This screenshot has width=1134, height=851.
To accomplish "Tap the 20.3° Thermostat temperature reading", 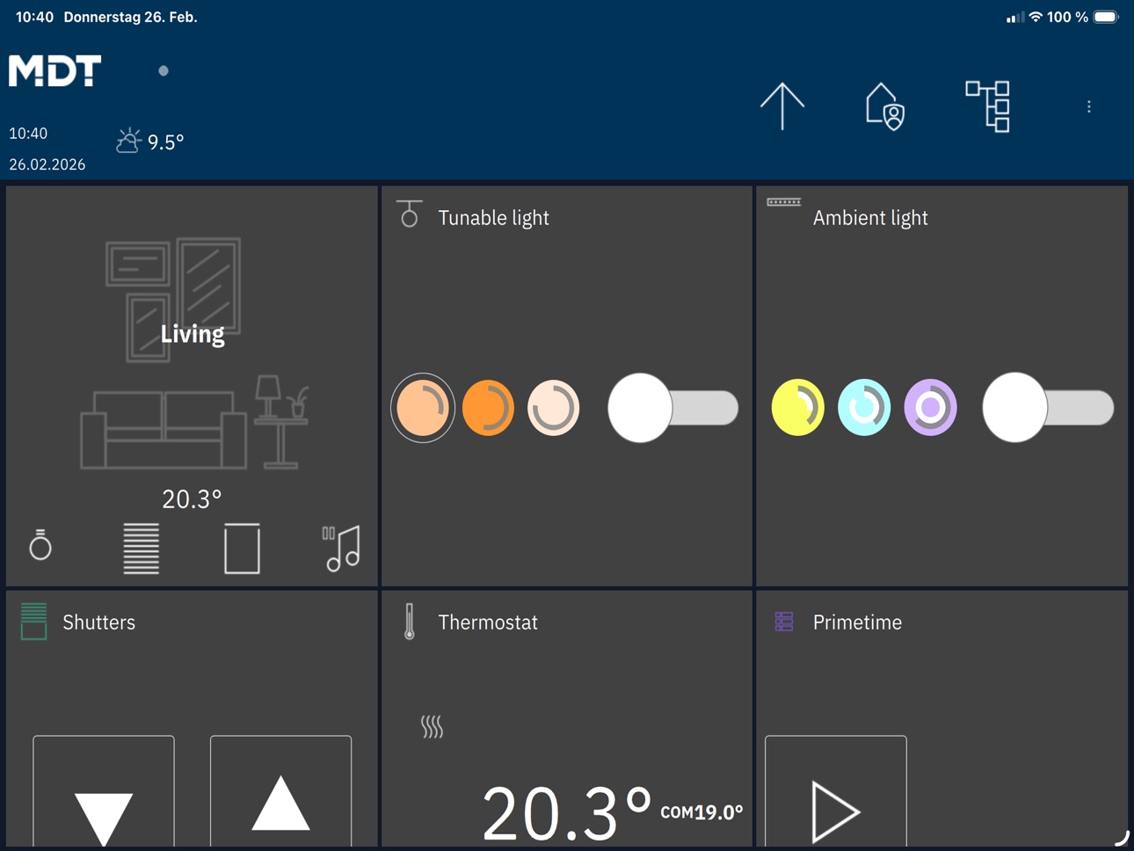I will pyautogui.click(x=567, y=812).
